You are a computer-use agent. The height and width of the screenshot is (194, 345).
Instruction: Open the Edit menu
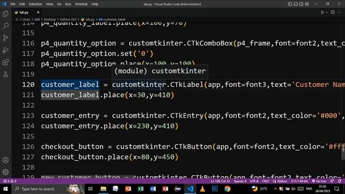[x=22, y=4]
